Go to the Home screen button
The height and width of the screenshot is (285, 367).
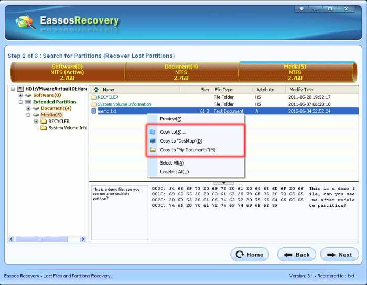coord(250,255)
